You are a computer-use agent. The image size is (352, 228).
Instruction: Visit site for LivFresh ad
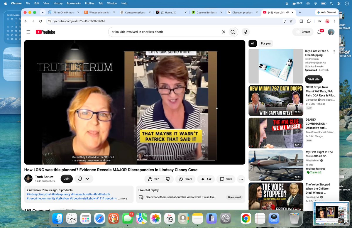314,79
